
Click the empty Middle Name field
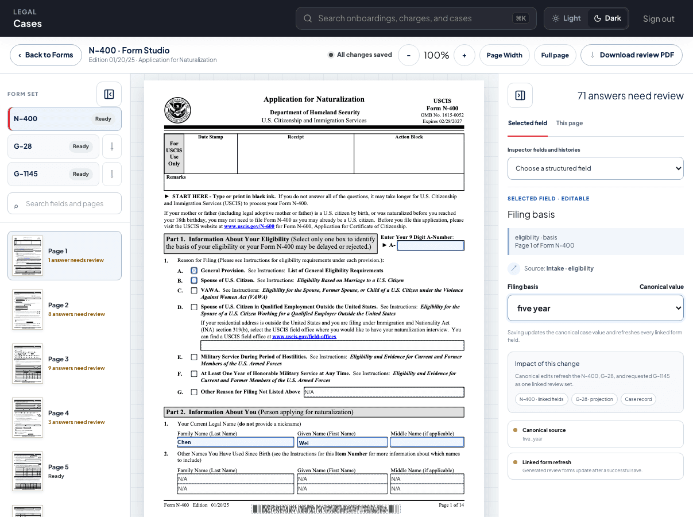pos(427,442)
